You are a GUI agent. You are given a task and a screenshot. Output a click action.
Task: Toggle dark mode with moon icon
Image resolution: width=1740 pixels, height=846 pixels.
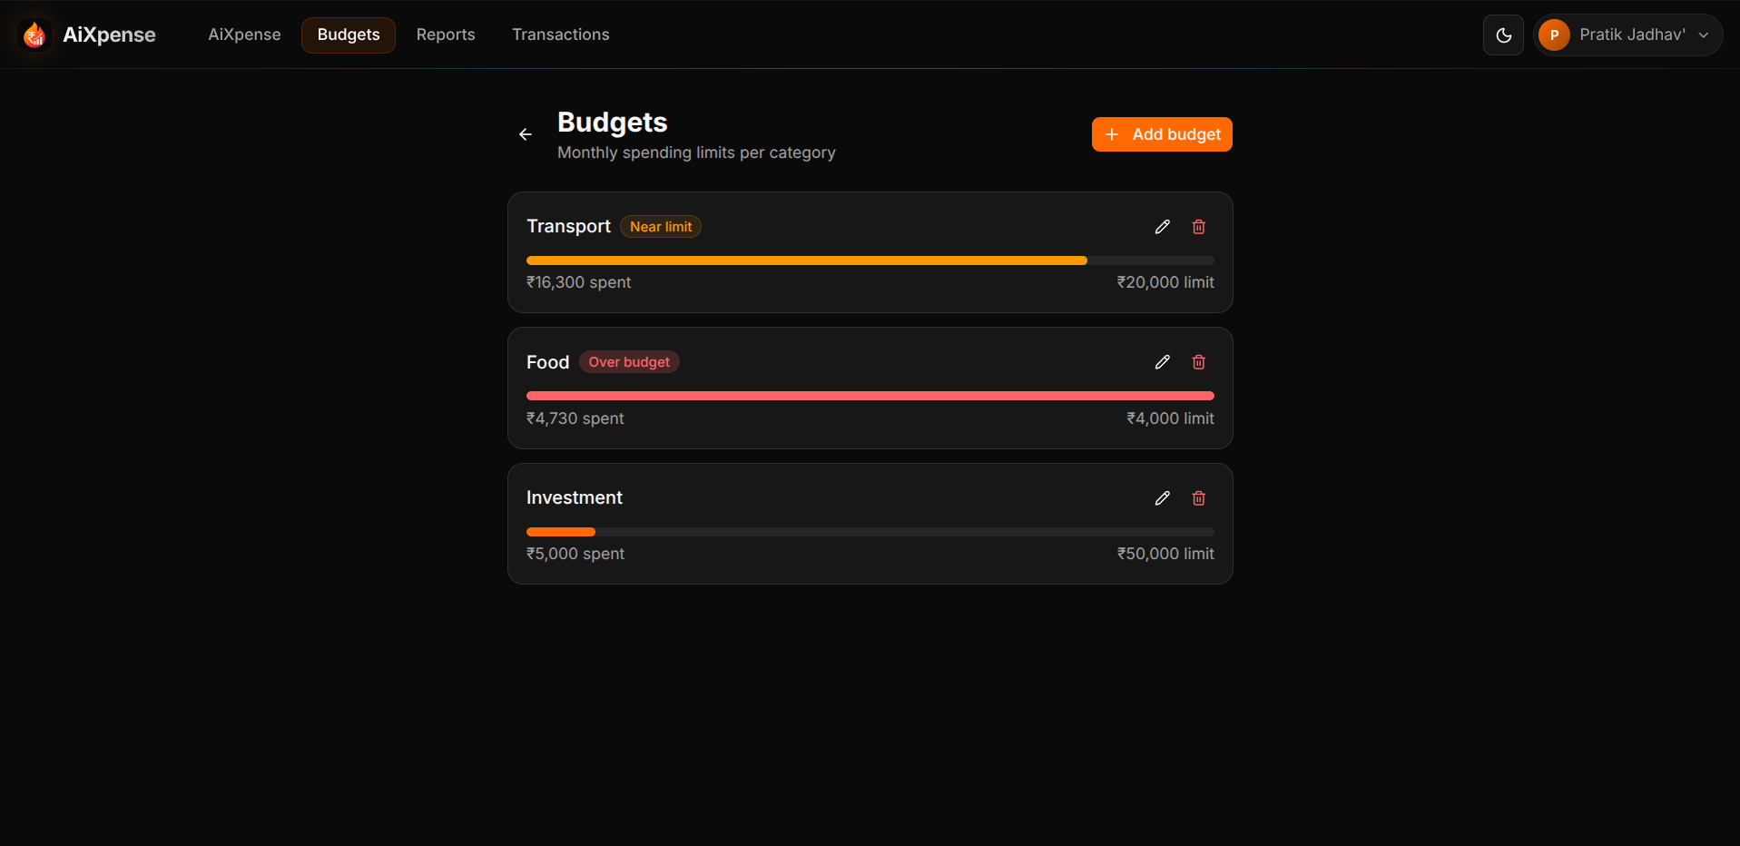[1503, 35]
